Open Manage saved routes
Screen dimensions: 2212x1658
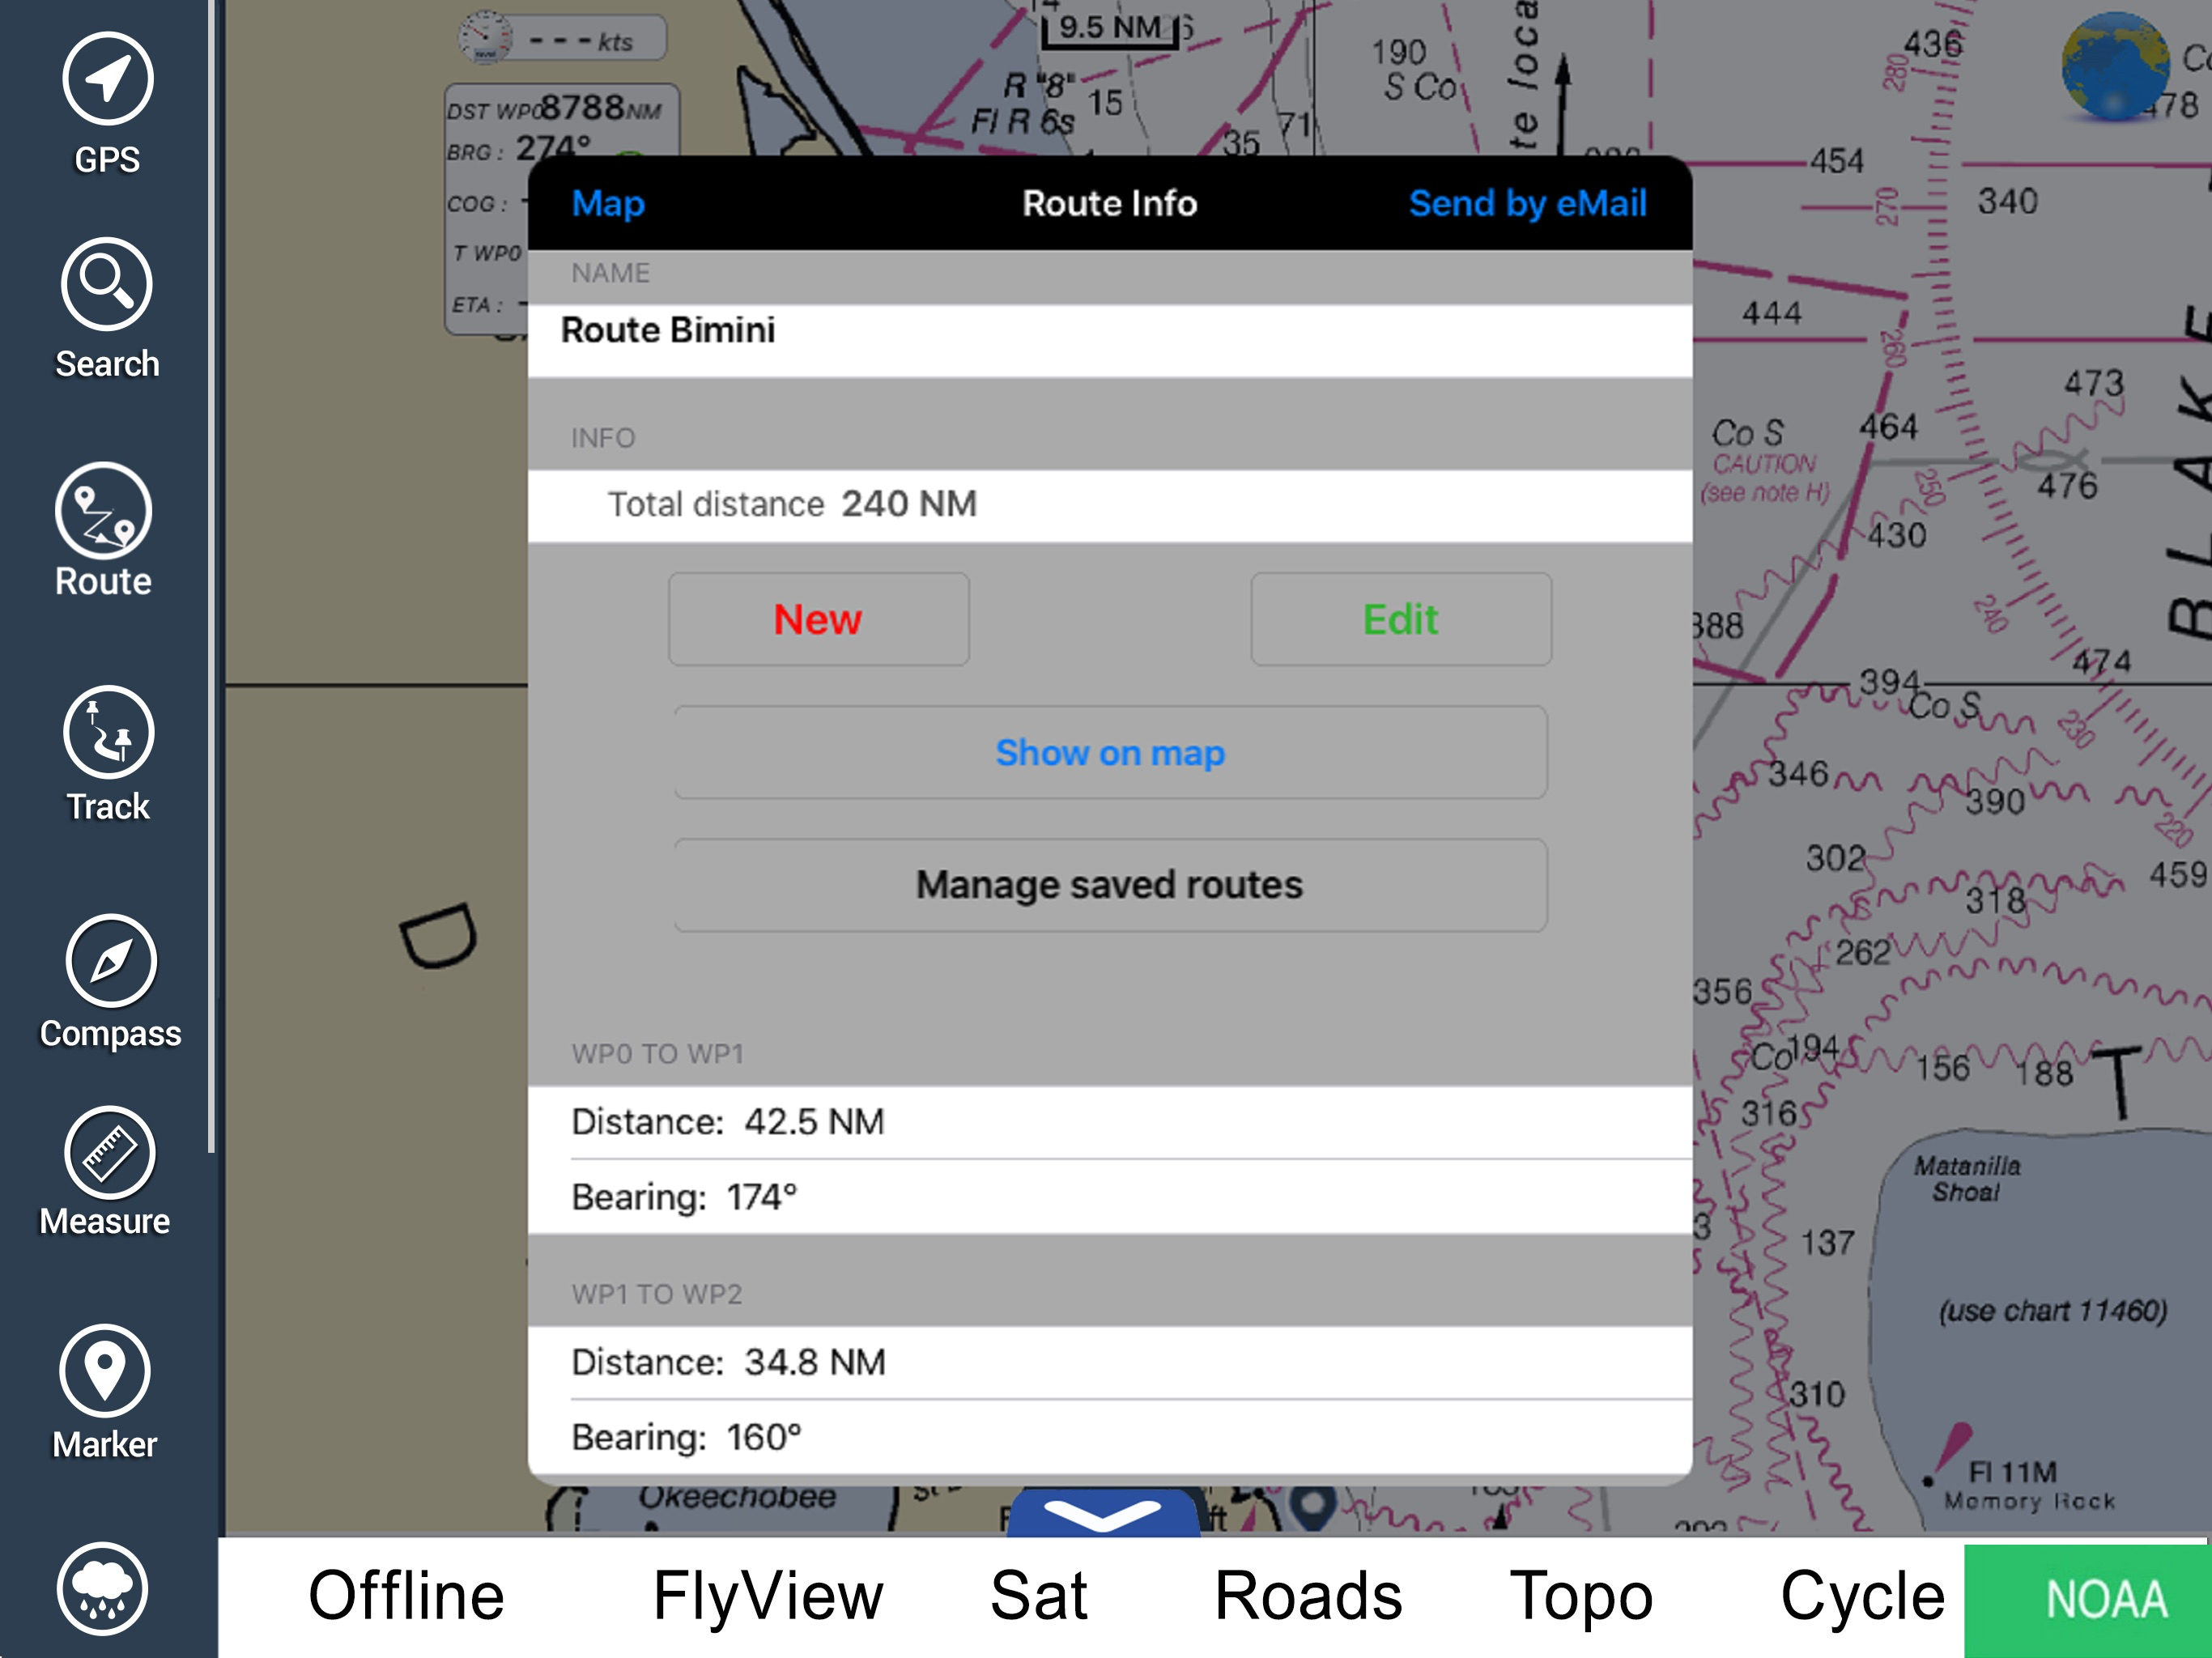pyautogui.click(x=1110, y=885)
